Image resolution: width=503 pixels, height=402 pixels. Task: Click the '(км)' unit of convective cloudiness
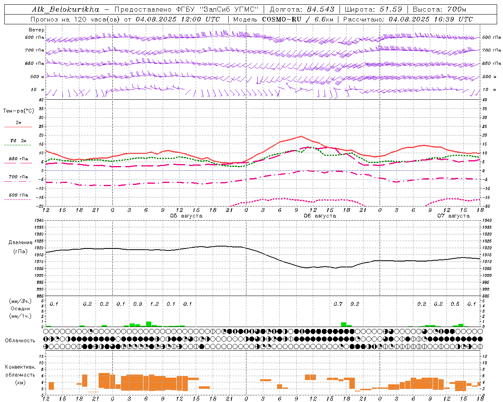(x=20, y=382)
